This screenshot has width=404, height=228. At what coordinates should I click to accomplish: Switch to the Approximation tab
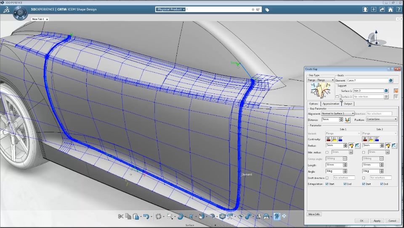pyautogui.click(x=331, y=104)
